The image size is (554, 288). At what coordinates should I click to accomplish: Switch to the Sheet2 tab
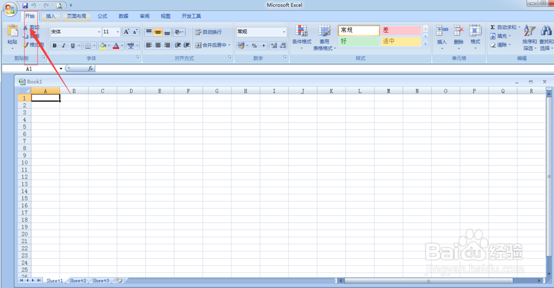(x=78, y=281)
